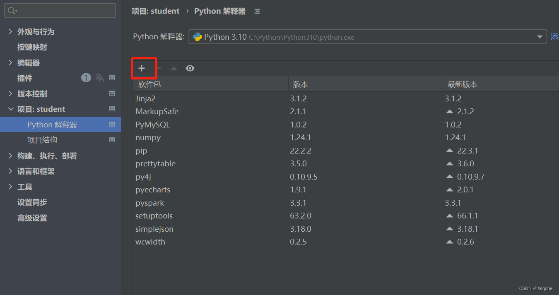Screen dimensions: 559x295
Task: Select Project Structure settings item
Action: tap(42, 140)
